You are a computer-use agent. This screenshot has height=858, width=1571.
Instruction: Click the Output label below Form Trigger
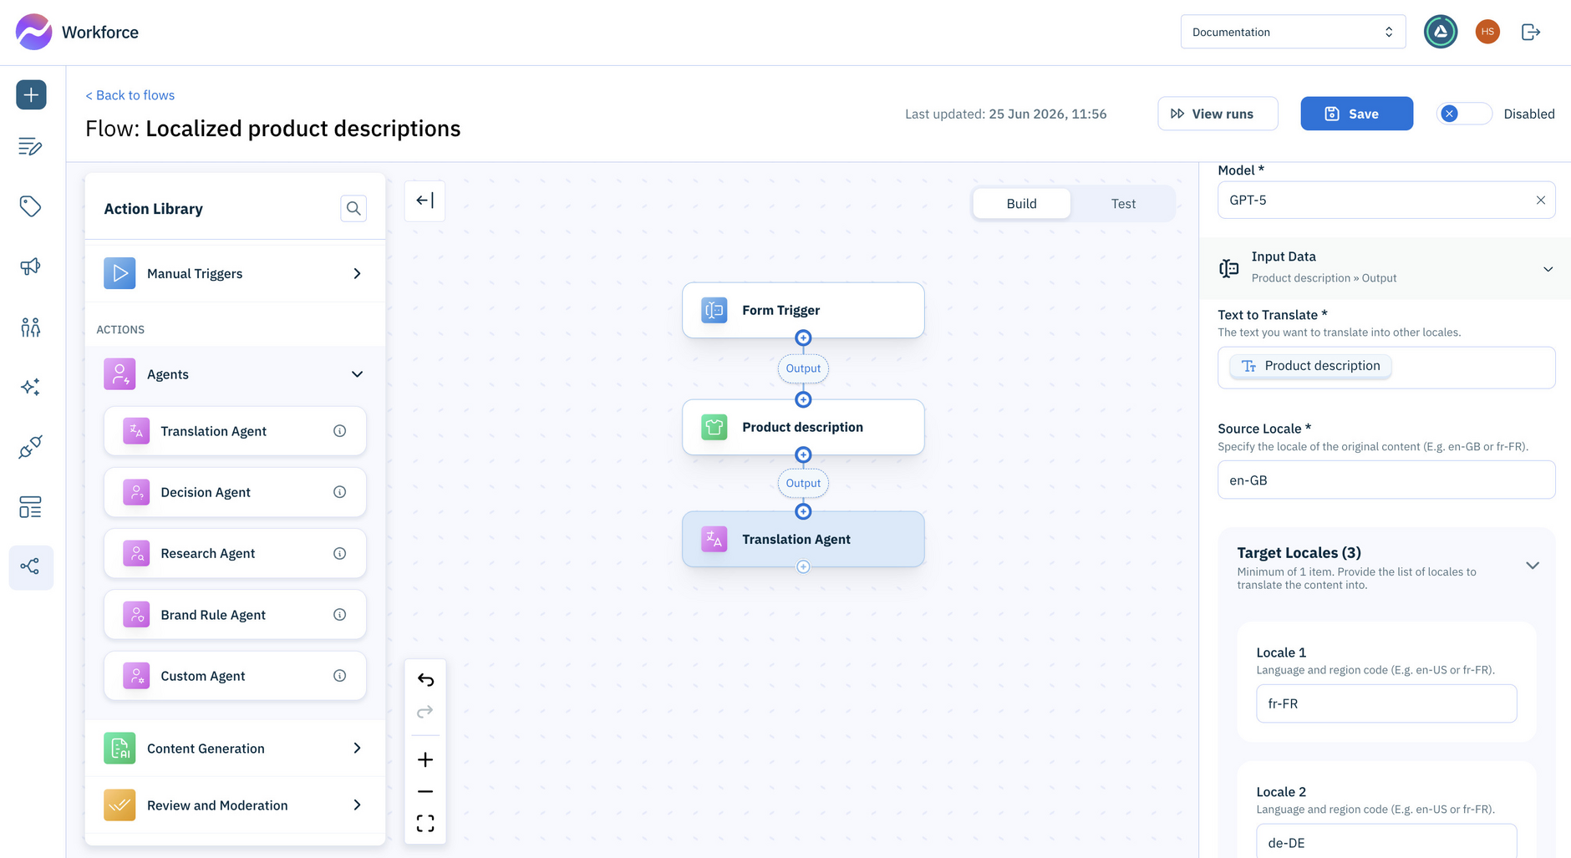[x=803, y=368]
